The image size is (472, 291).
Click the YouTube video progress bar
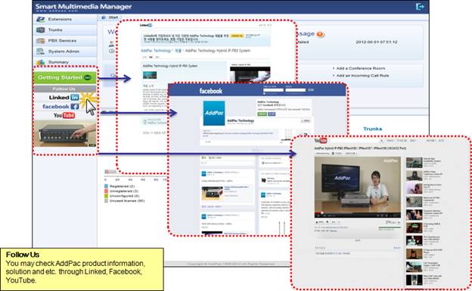pos(358,213)
